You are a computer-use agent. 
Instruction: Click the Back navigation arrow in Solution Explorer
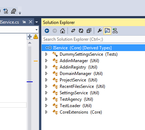(47, 31)
